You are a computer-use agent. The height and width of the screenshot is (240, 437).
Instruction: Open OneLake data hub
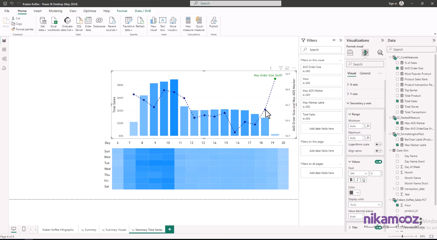(x=67, y=24)
